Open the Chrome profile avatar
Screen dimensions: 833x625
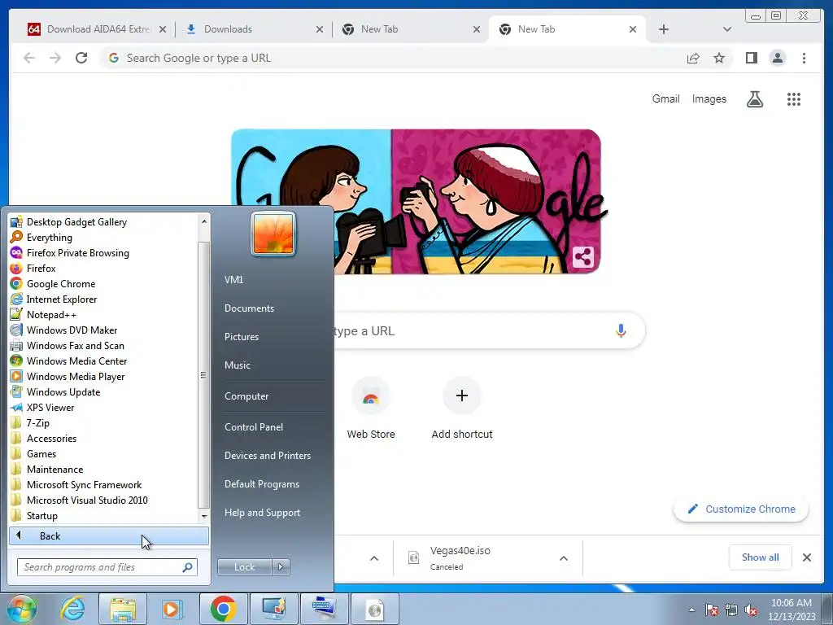[x=777, y=58]
